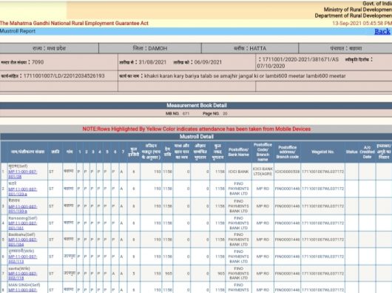Open Ramseeng(Self) job card link
The image size is (392, 293).
pos(22,226)
